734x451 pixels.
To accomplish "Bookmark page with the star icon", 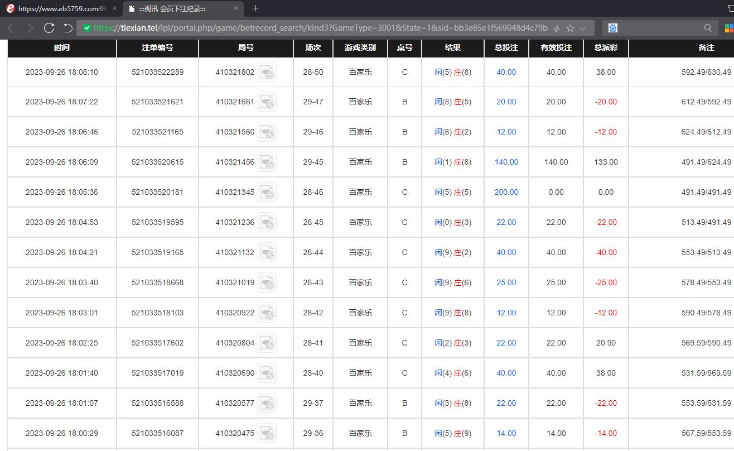I will [x=570, y=28].
